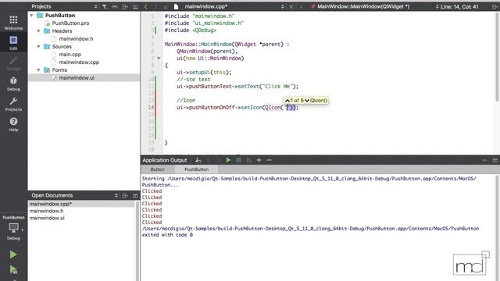The width and height of the screenshot is (500, 281).
Task: Switch to the Button output tab
Action: 157,169
